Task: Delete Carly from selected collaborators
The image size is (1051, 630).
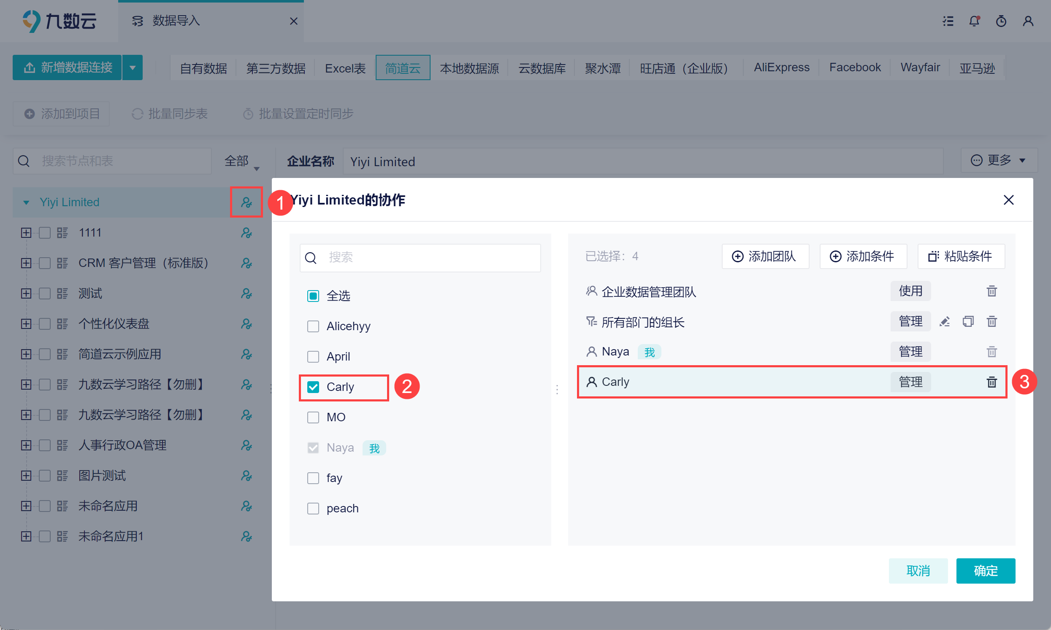Action: 991,382
